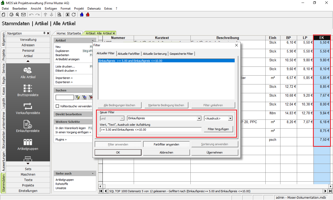Click the blue puzzle piece icon
The height and width of the screenshot is (200, 333).
pos(82,15)
